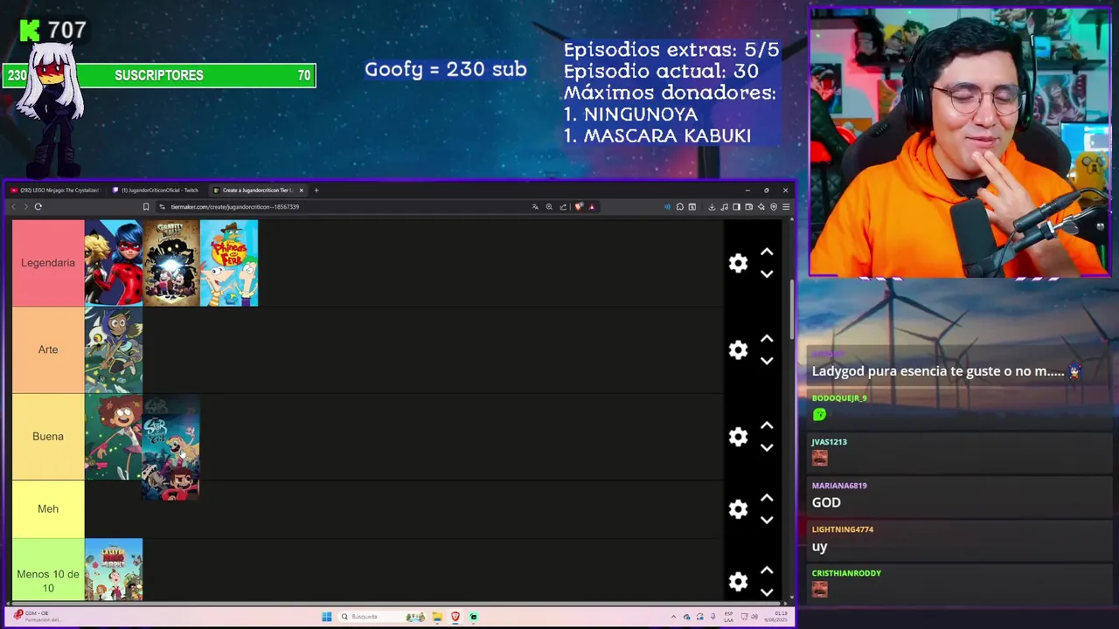Go back in browser history
This screenshot has width=1119, height=629.
pos(13,207)
